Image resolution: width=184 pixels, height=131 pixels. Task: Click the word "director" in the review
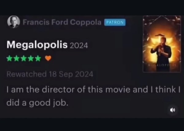[58, 90]
